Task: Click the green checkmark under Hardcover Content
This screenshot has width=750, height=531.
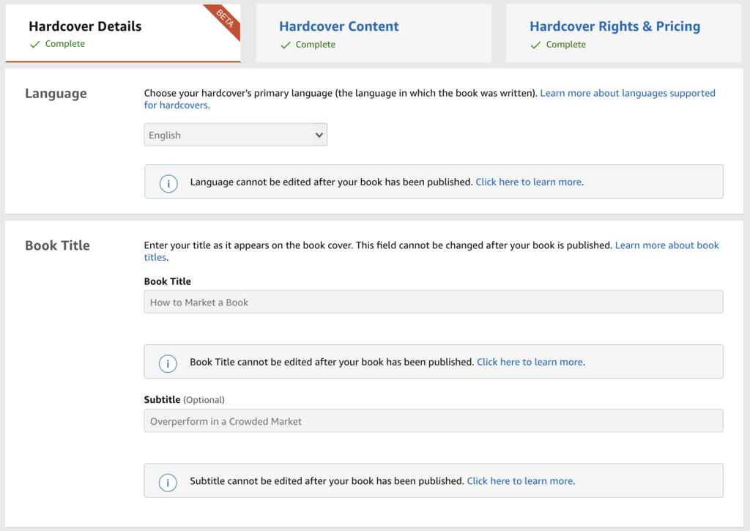Action: [285, 45]
